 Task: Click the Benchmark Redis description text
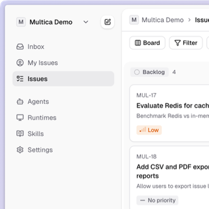click(x=173, y=116)
